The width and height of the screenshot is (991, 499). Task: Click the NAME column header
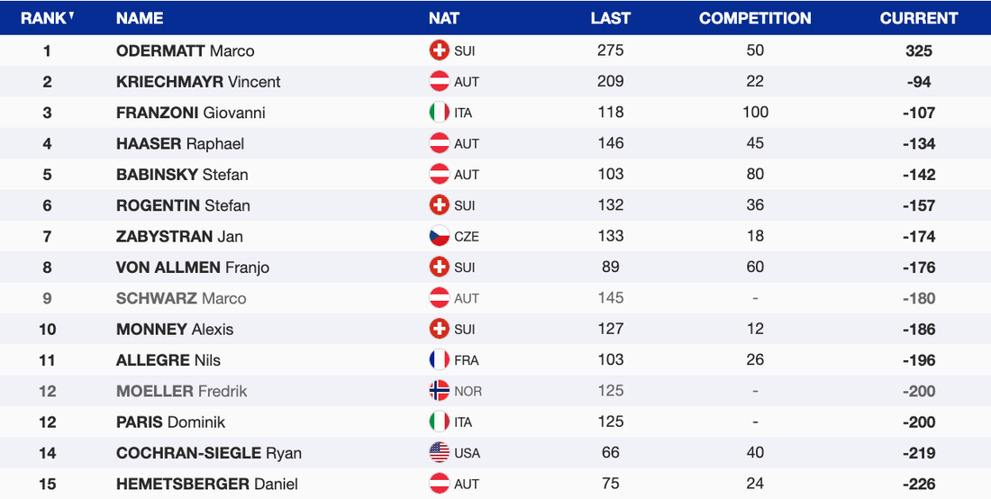point(140,18)
